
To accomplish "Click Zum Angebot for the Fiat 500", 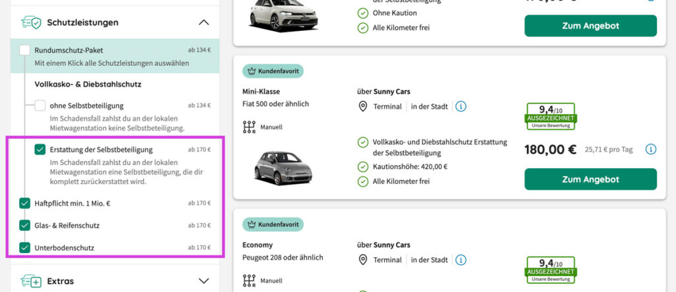I will [x=591, y=179].
